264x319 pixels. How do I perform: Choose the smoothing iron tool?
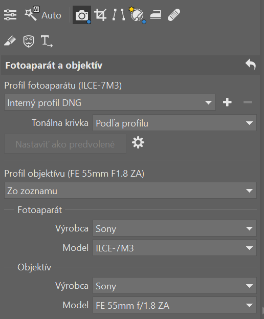pyautogui.click(x=156, y=15)
